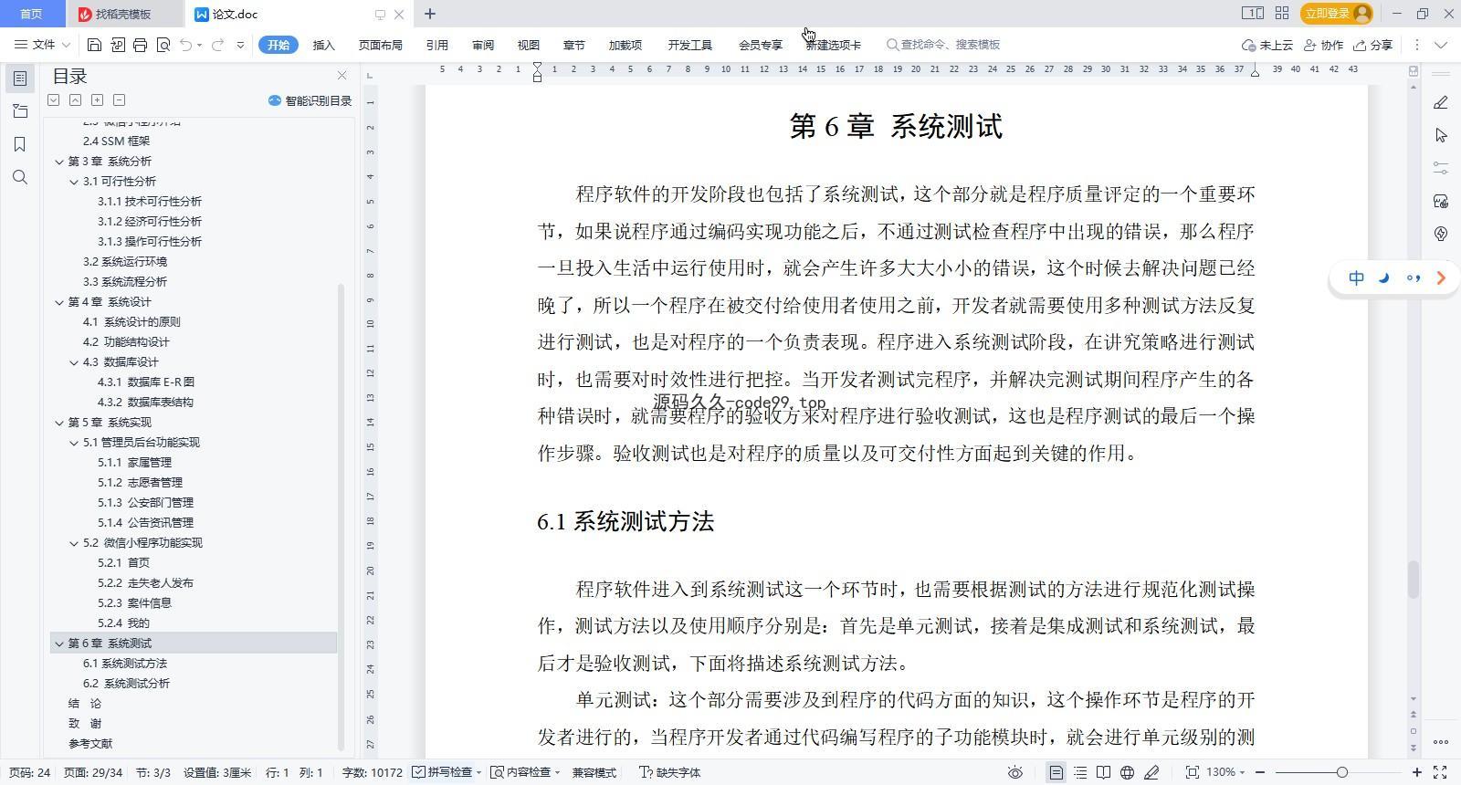Open the 文件 menu dropdown
1461x785 pixels.
42,45
